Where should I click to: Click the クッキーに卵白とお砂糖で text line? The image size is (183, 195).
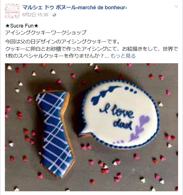pyautogui.click(x=91, y=49)
